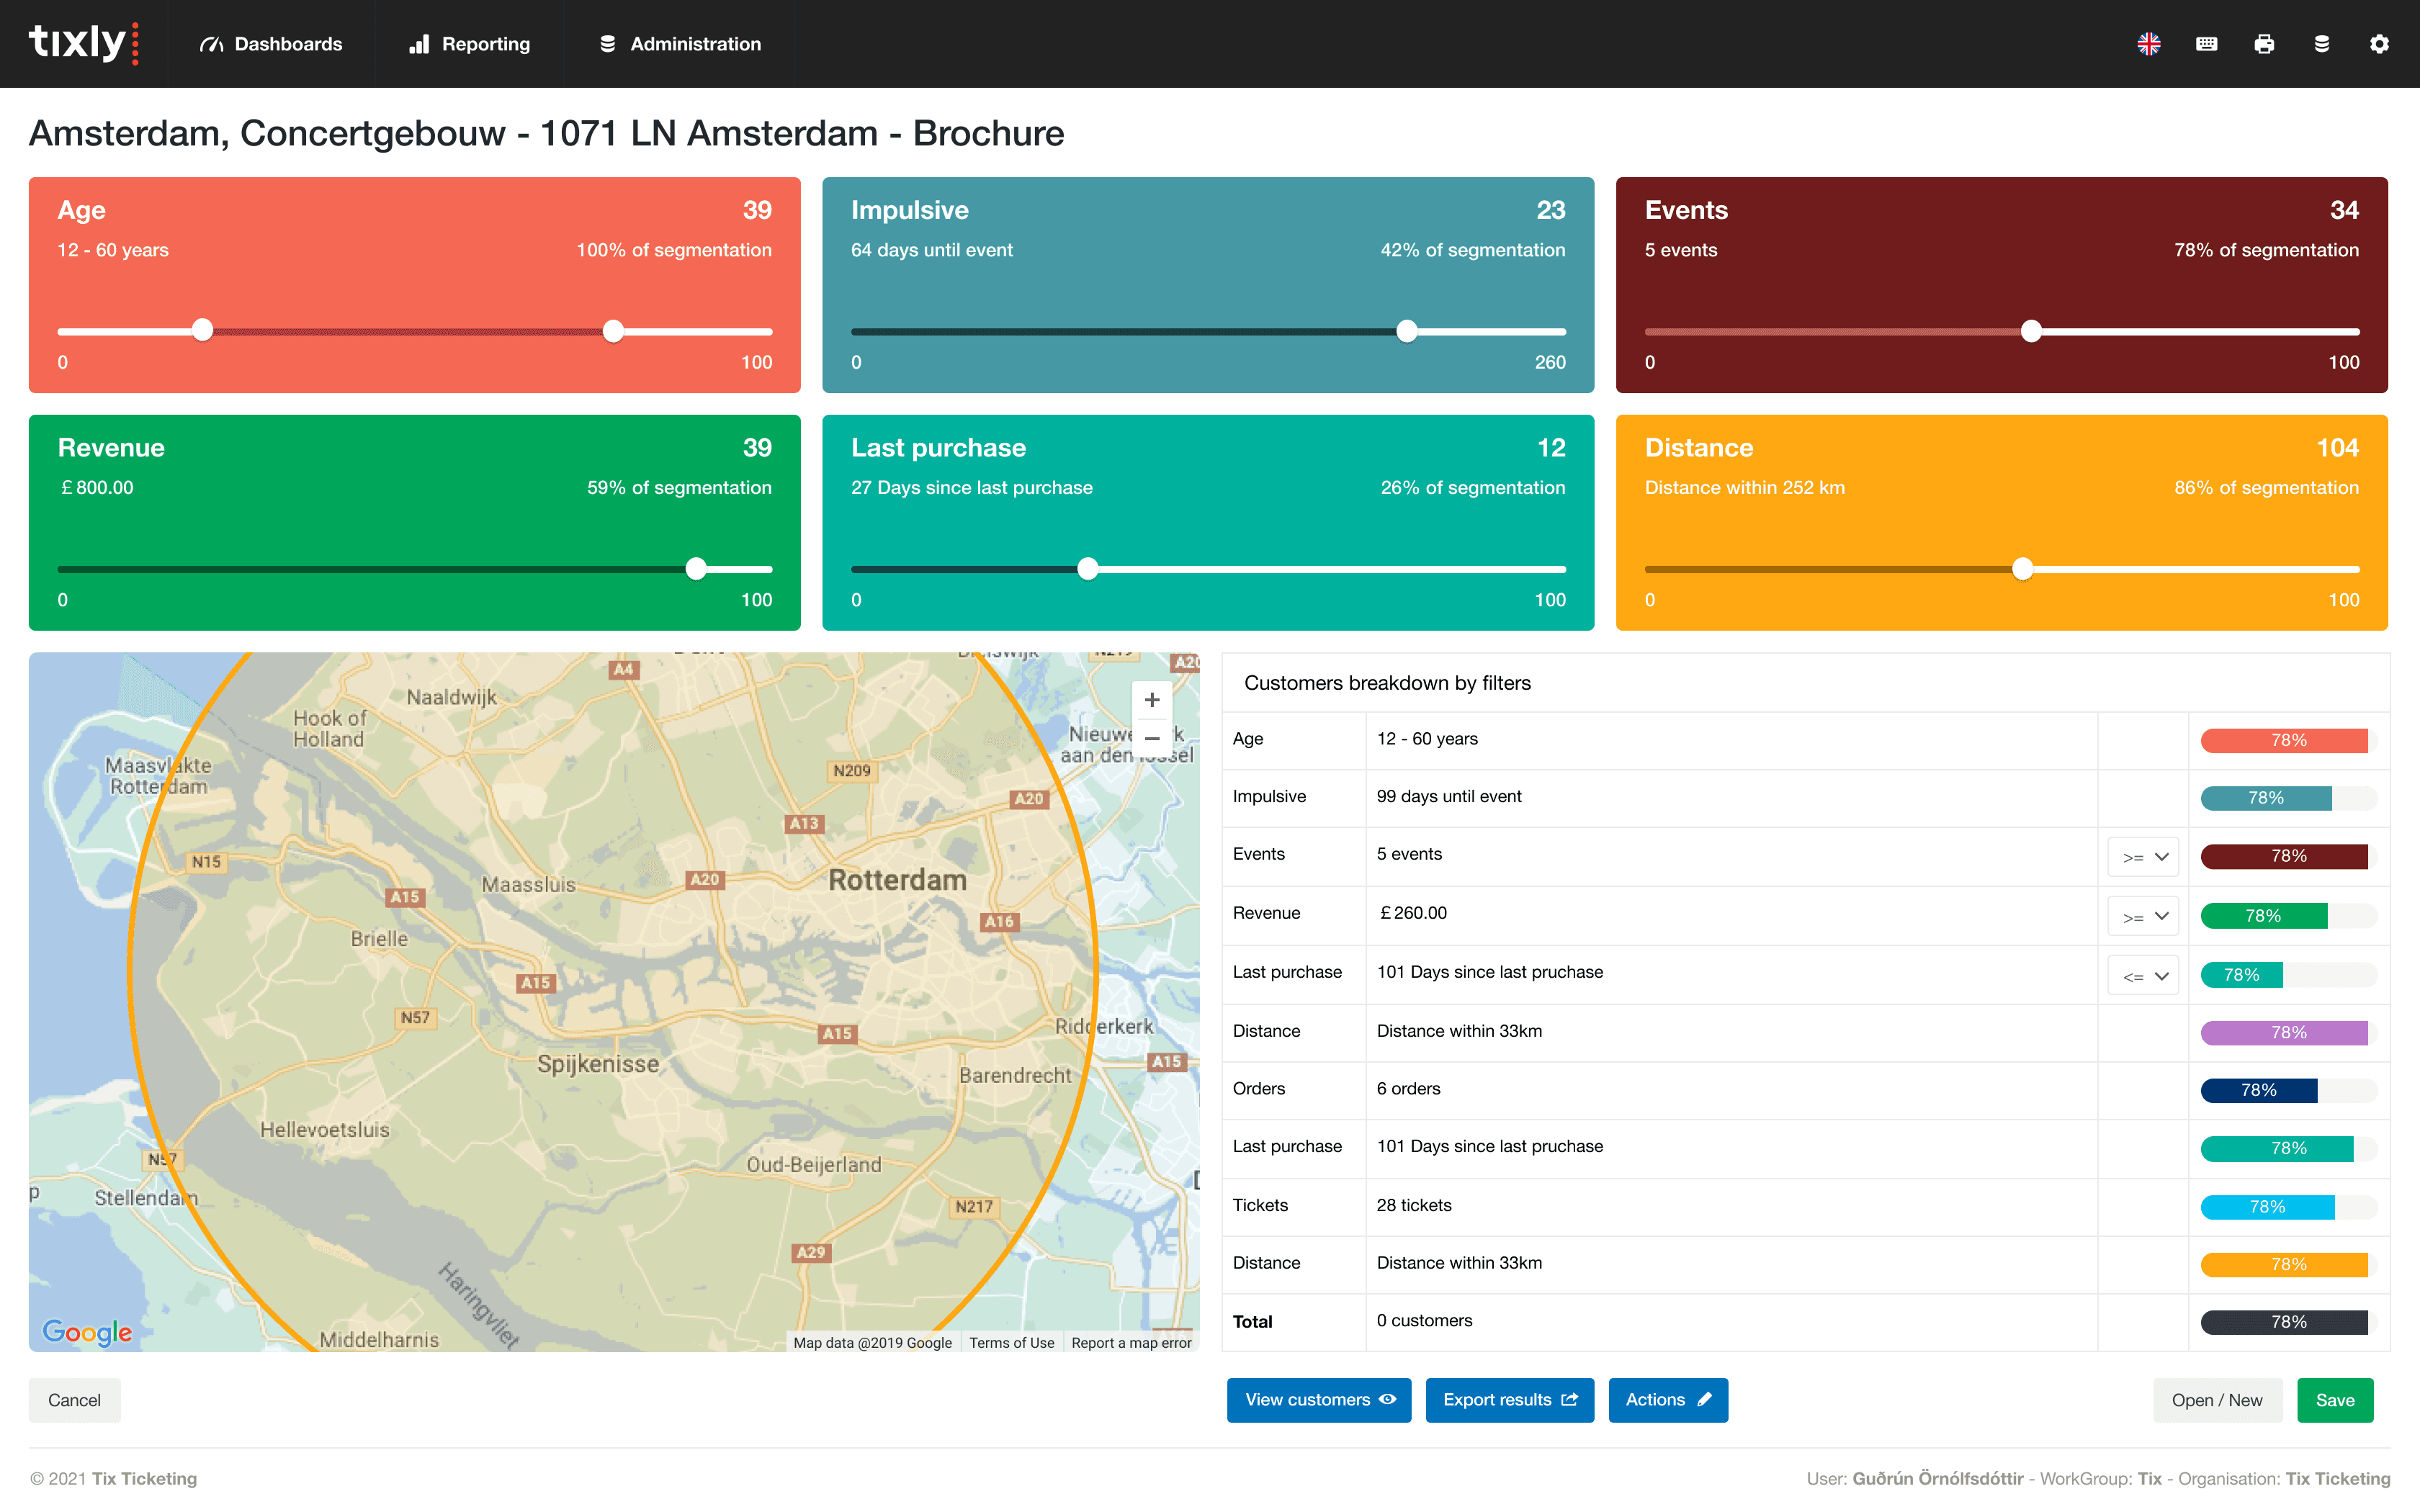Open settings gear icon
Image resolution: width=2420 pixels, height=1512 pixels.
(2379, 44)
